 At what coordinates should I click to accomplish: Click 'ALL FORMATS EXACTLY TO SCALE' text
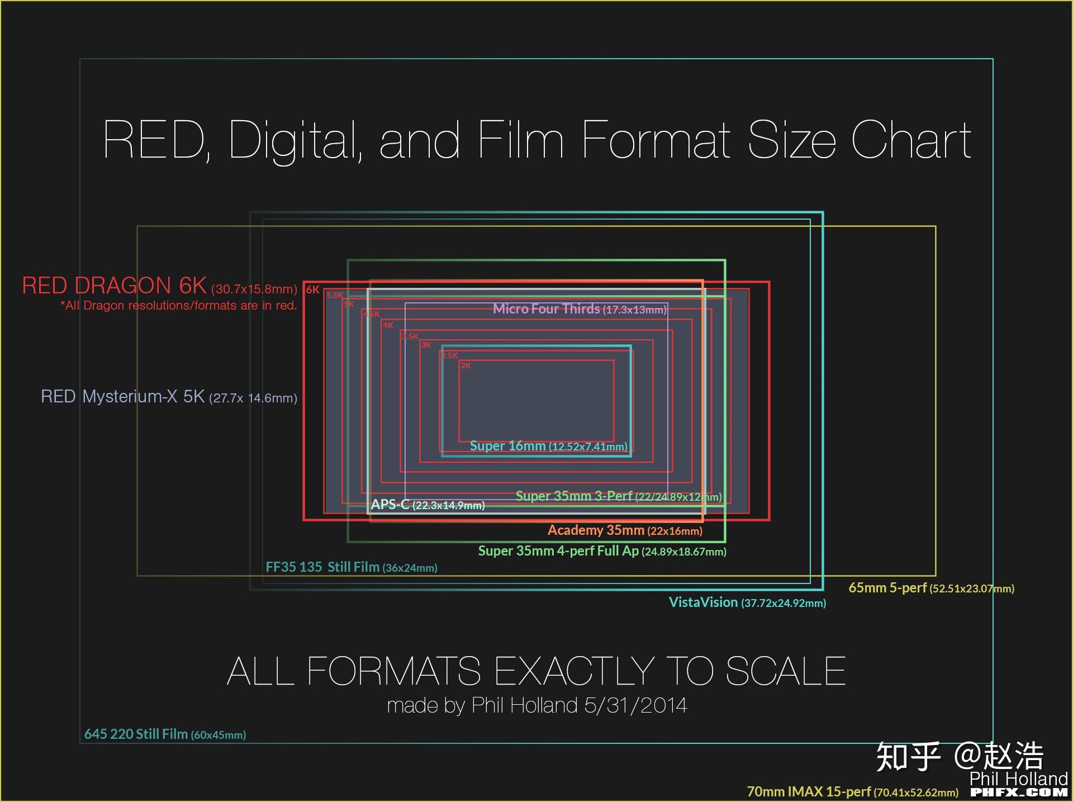coord(536,671)
